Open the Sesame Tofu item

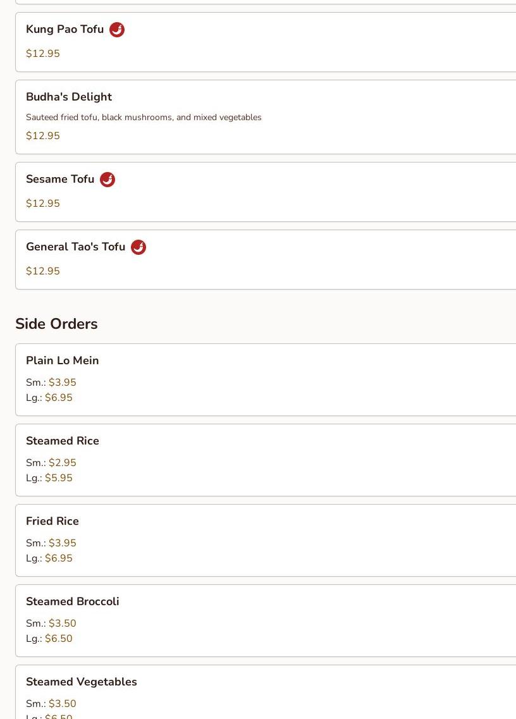tap(60, 180)
